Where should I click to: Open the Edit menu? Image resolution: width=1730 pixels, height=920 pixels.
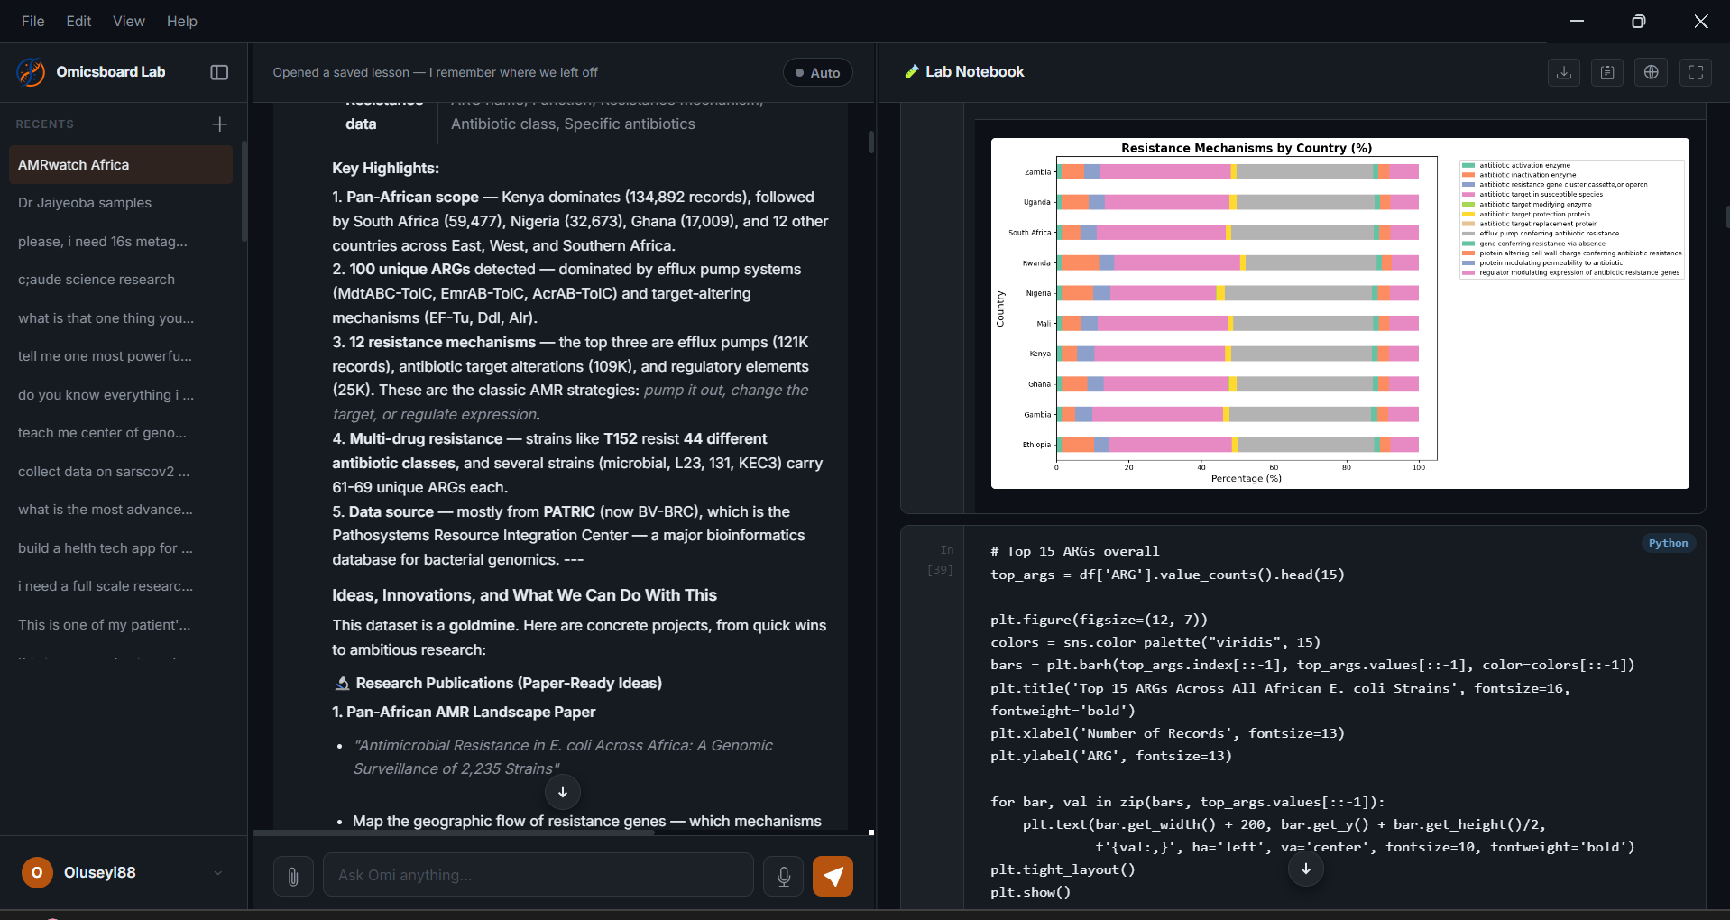[78, 21]
